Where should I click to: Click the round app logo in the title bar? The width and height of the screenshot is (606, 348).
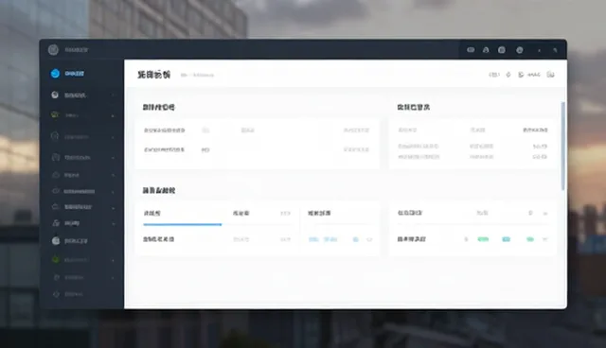tap(53, 50)
